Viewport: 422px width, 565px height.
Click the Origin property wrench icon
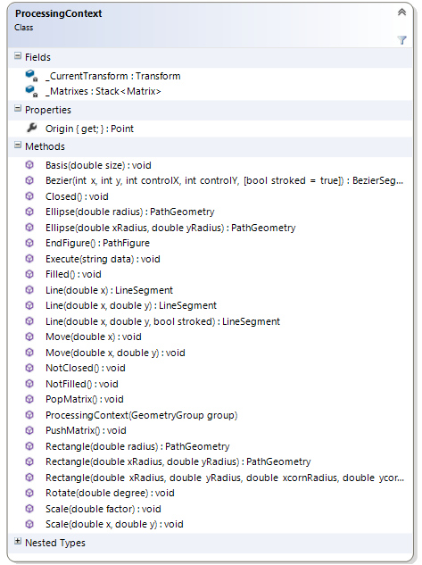(31, 128)
